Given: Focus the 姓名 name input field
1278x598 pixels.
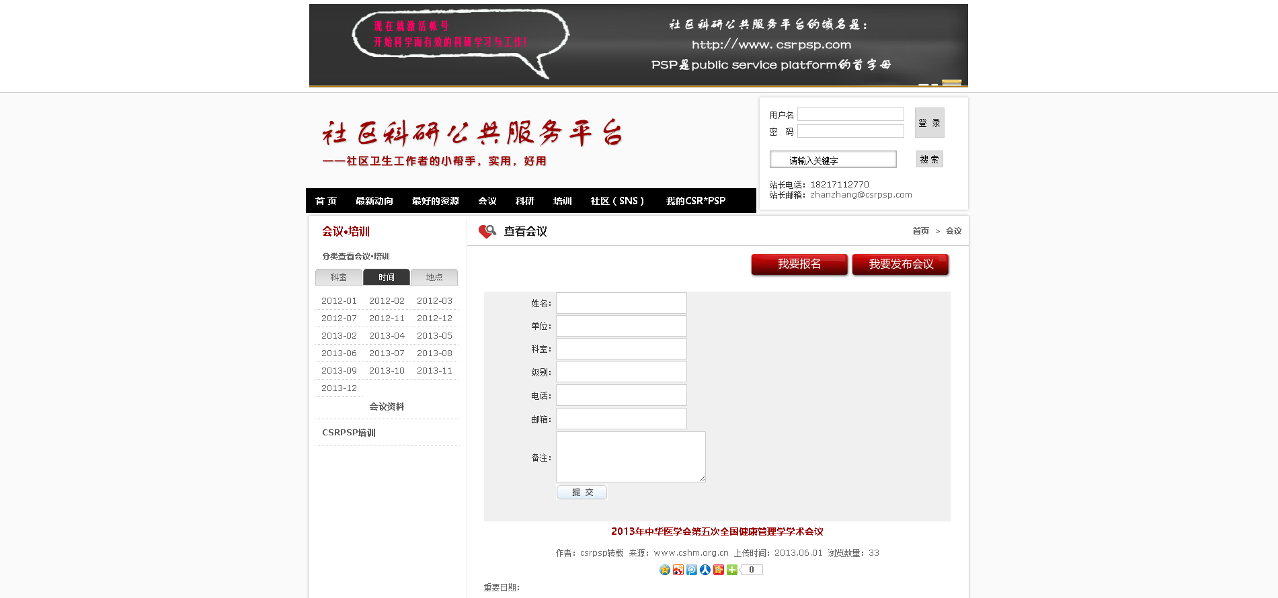Looking at the screenshot, I should 621,303.
